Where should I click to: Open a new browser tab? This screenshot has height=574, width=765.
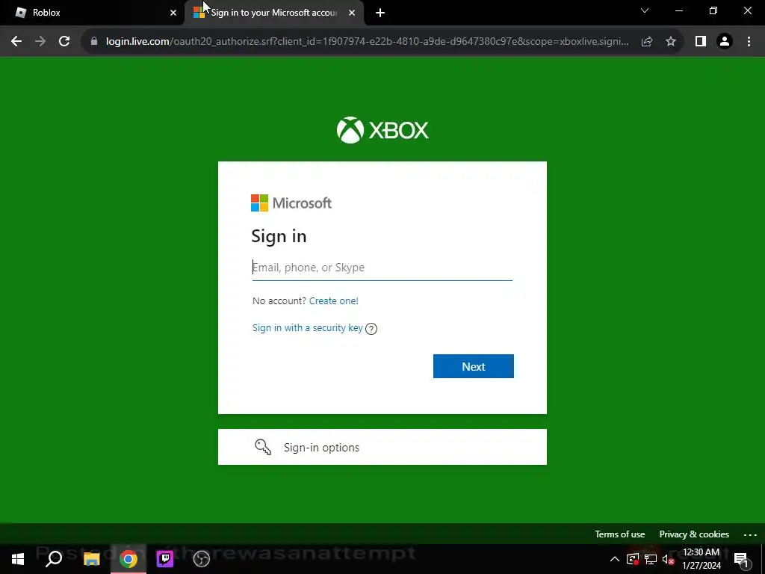380,13
